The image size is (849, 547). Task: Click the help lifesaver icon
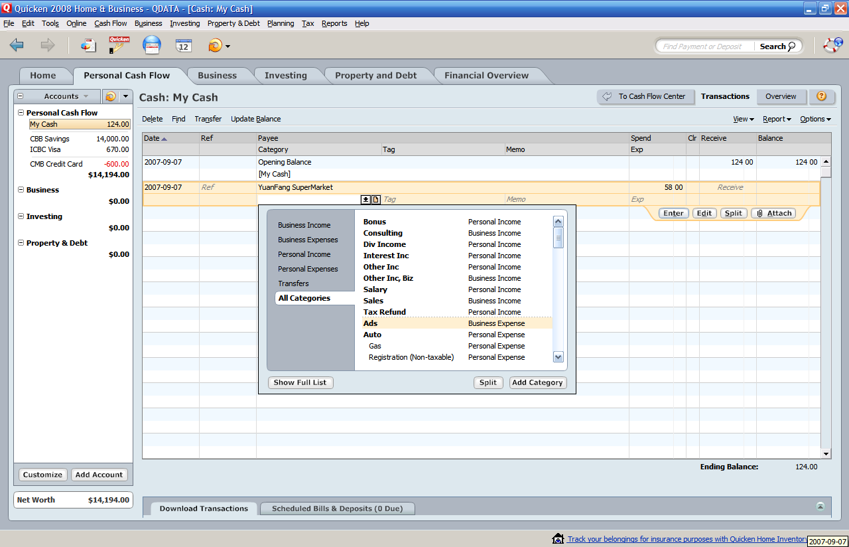[x=832, y=45]
